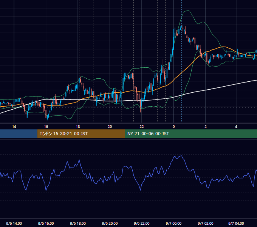
Task: Click the 9/6 14:00 date label
Action: coord(14,223)
